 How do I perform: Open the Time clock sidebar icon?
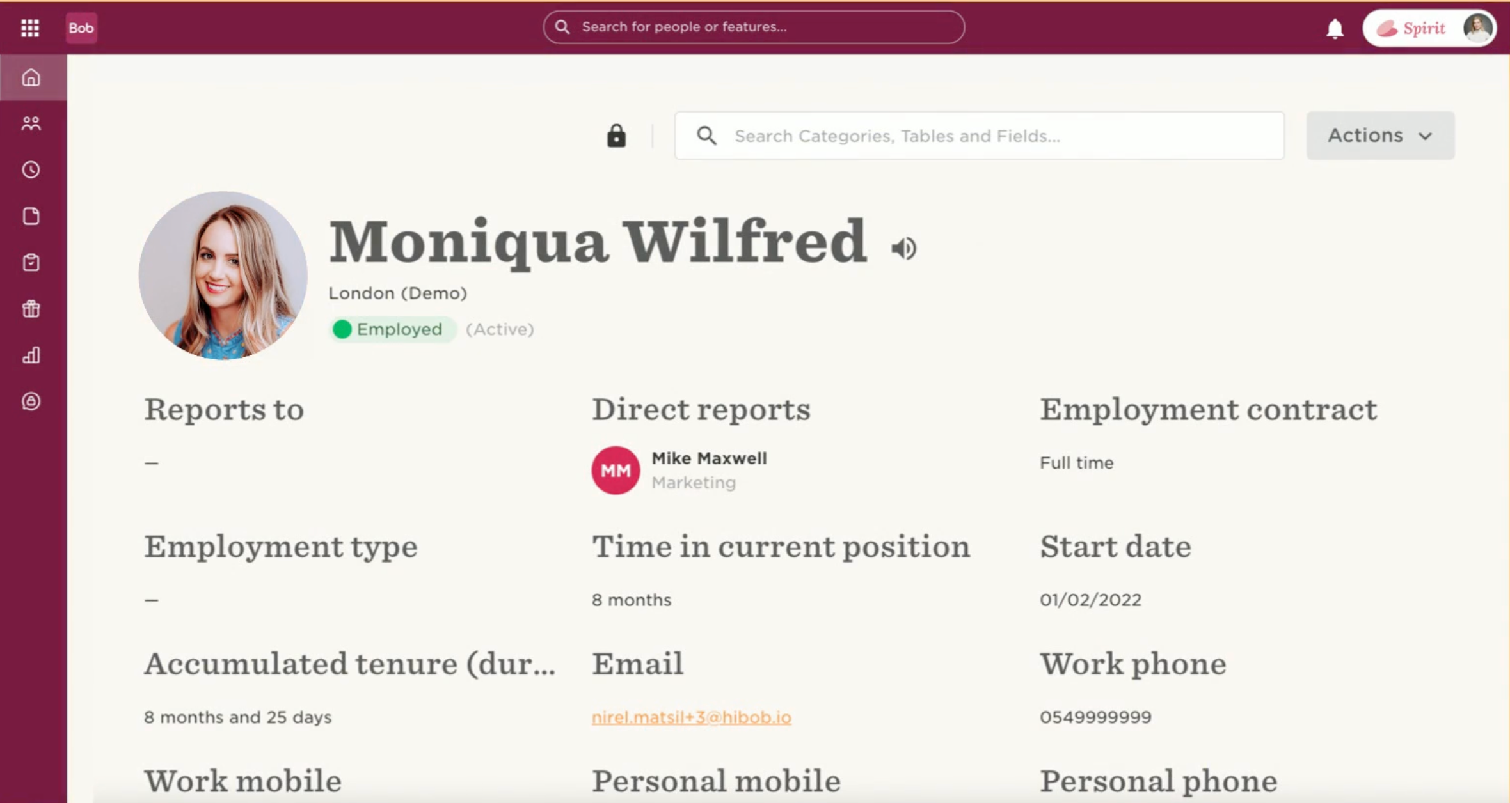[31, 170]
